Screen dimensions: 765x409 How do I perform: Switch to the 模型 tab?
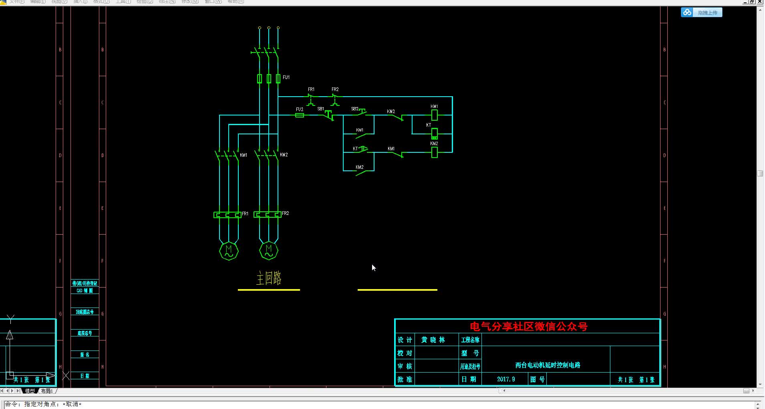point(30,391)
